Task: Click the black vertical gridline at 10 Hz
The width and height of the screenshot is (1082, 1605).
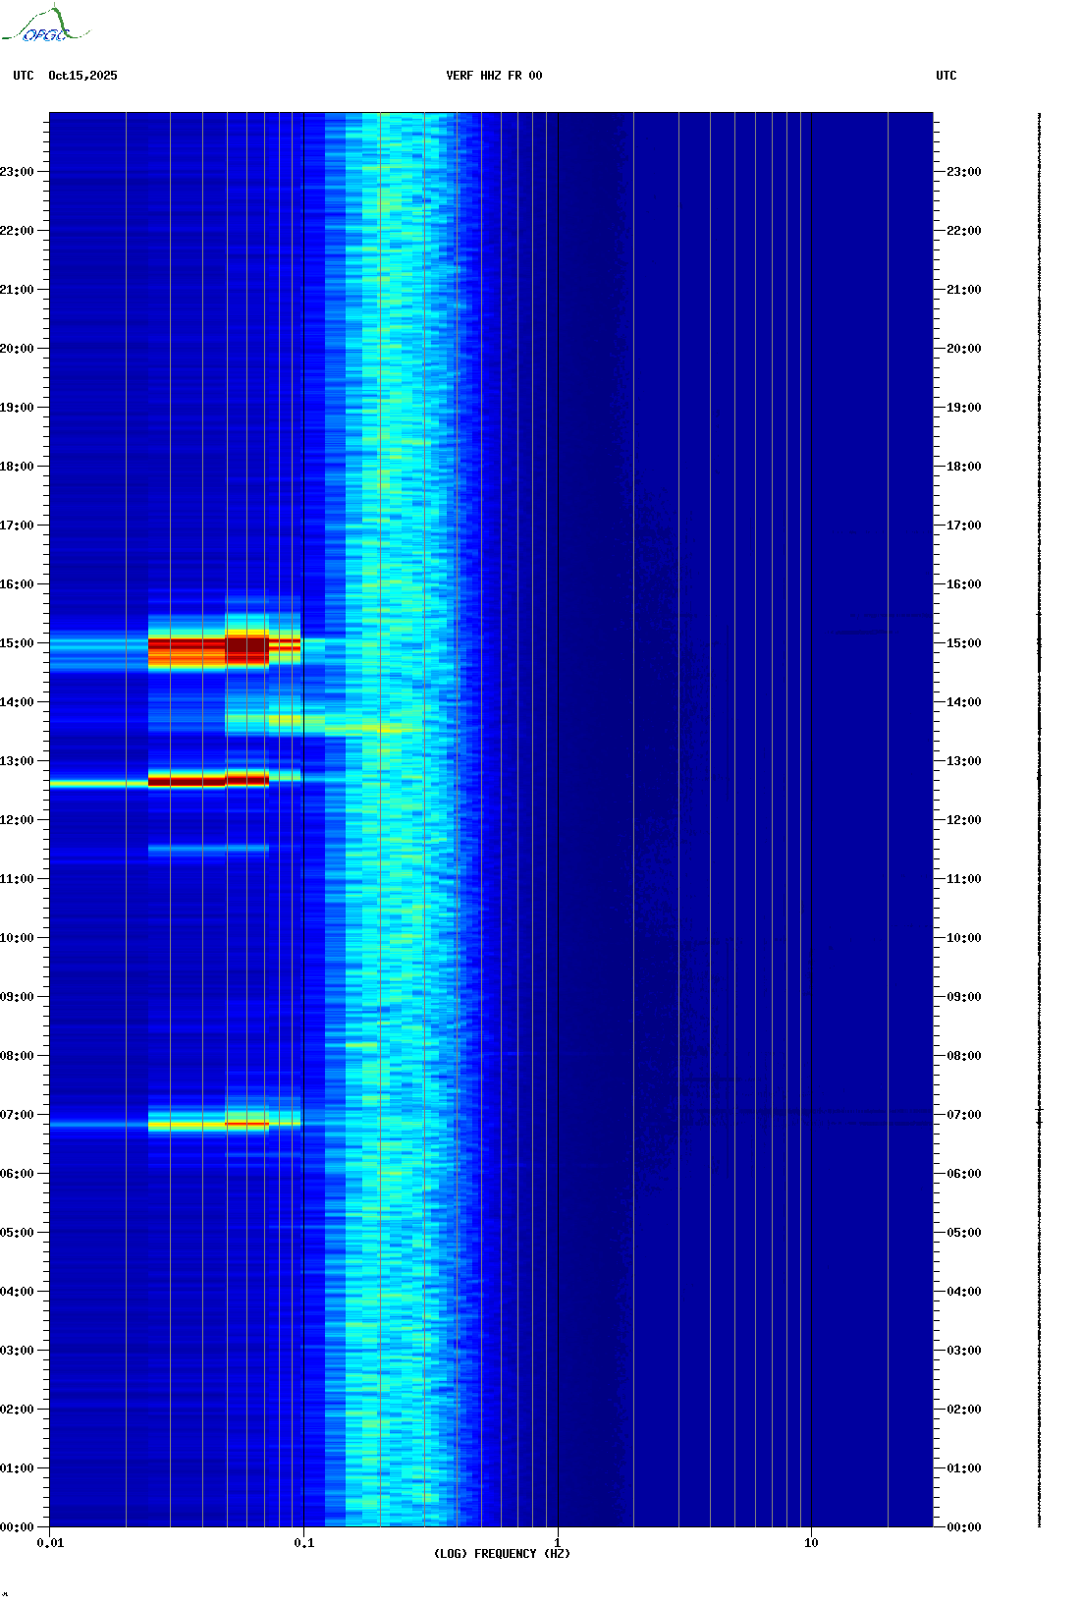Action: pos(811,820)
